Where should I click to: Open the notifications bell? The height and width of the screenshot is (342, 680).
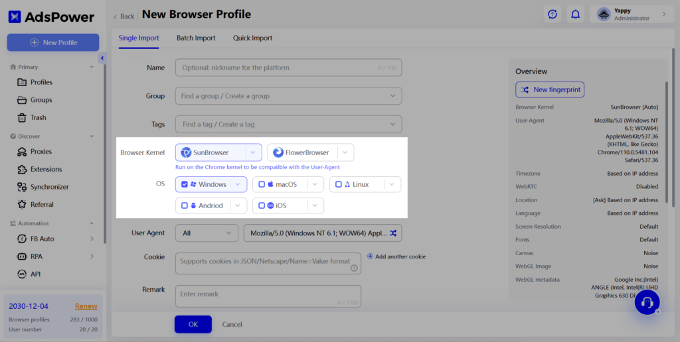[576, 15]
